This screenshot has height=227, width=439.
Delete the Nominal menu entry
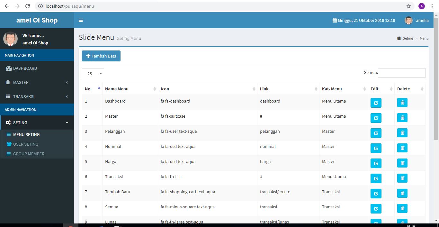pyautogui.click(x=402, y=148)
